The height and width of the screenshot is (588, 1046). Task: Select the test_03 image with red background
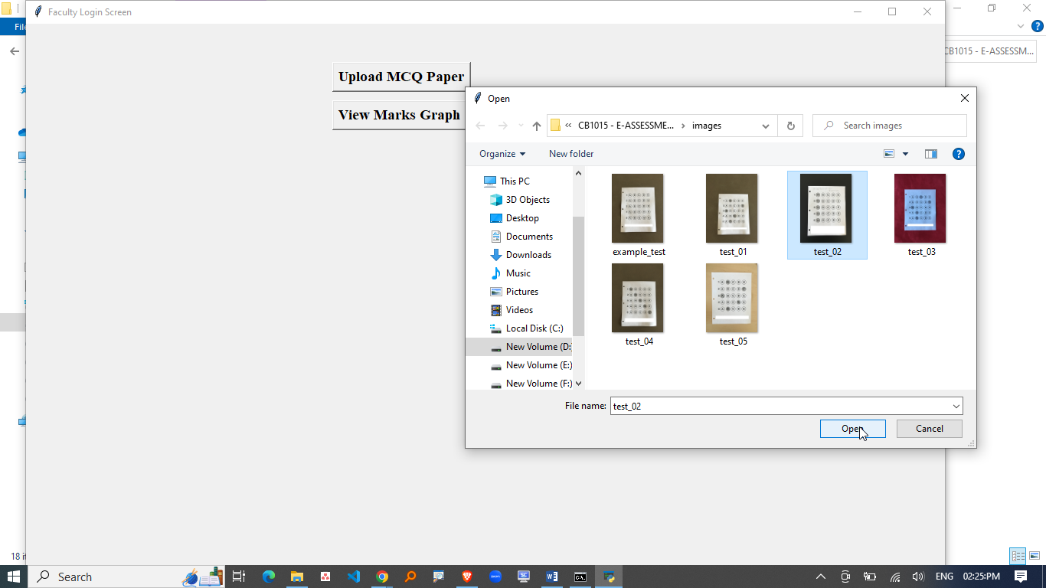point(921,215)
